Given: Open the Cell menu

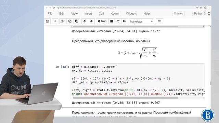Looking at the screenshot, I should [101, 14].
